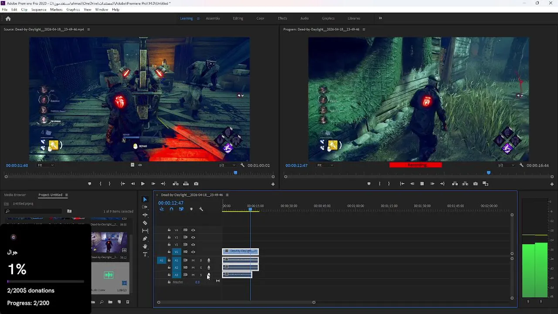Hide track V2 with its eye icon
558x314 pixels.
click(193, 245)
